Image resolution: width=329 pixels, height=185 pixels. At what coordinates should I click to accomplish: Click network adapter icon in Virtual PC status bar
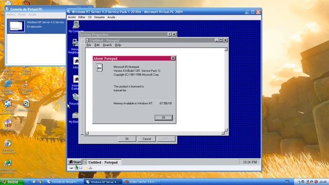90,168
